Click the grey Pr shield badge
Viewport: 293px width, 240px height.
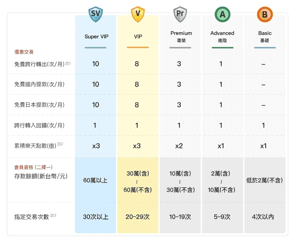[180, 14]
